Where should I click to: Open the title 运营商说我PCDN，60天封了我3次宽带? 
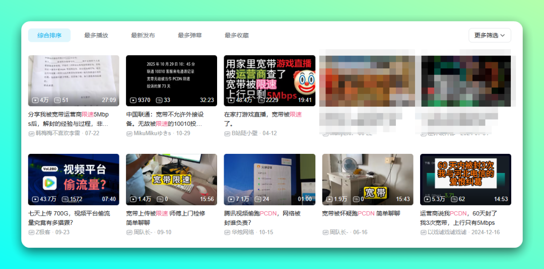point(459,218)
